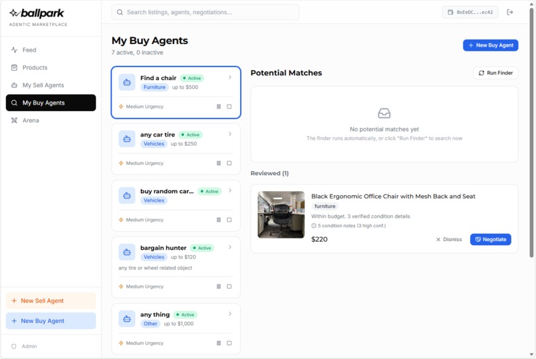Expand the buy random car agent chevron

coord(230,190)
